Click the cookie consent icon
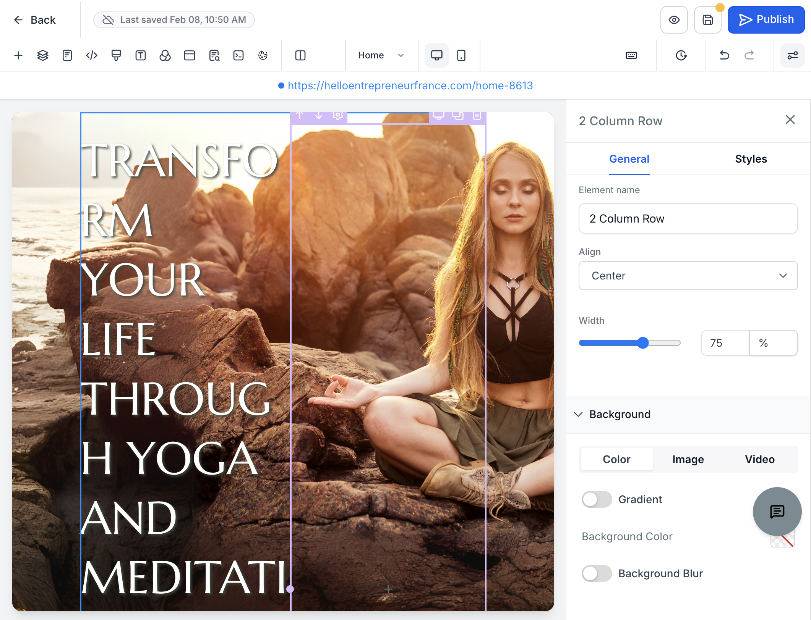811x620 pixels. coord(263,56)
